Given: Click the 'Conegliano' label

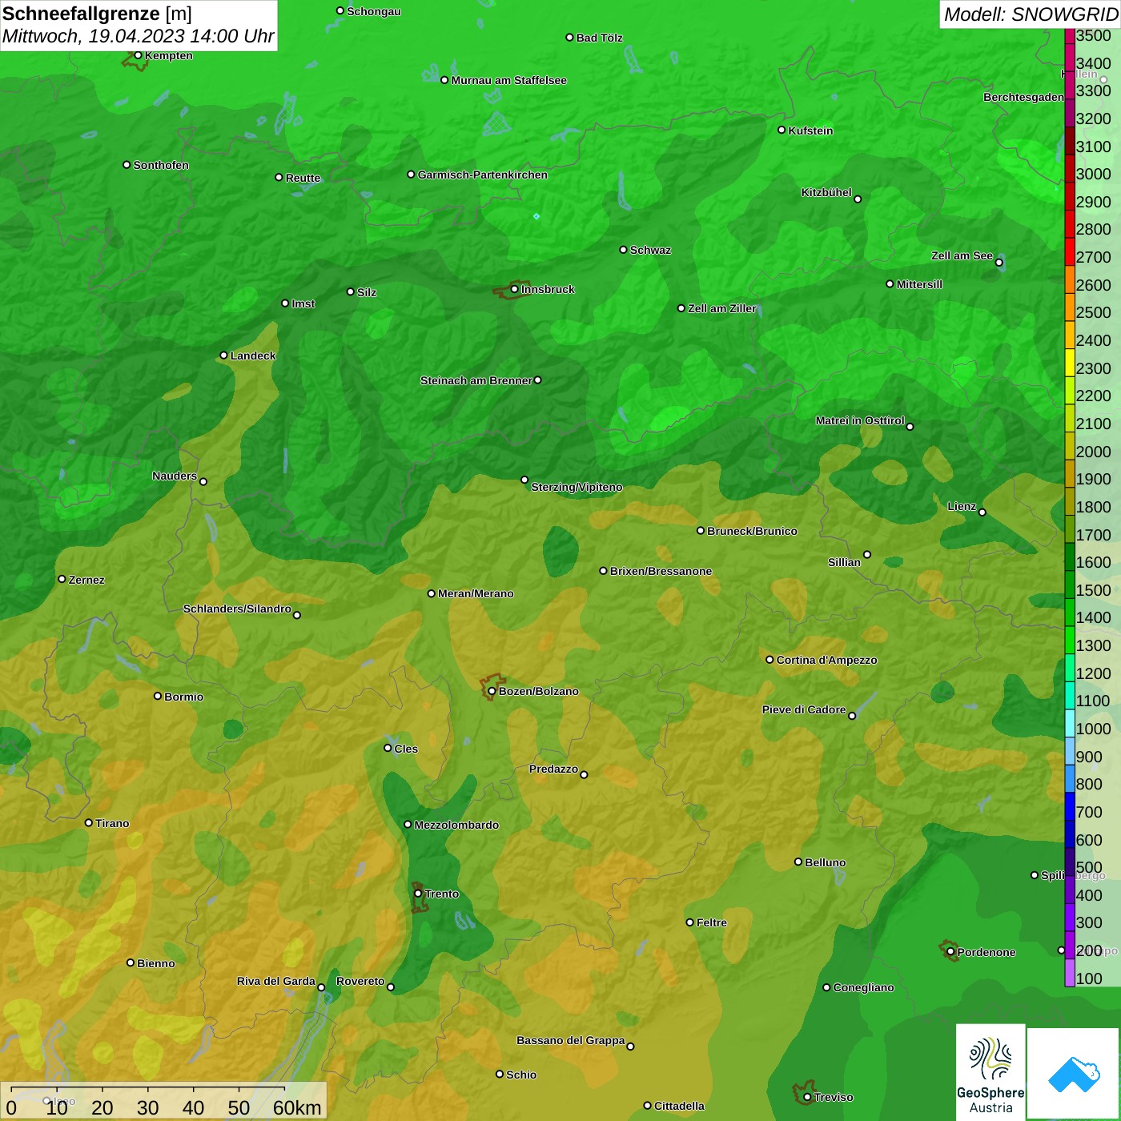Looking at the screenshot, I should [x=863, y=987].
